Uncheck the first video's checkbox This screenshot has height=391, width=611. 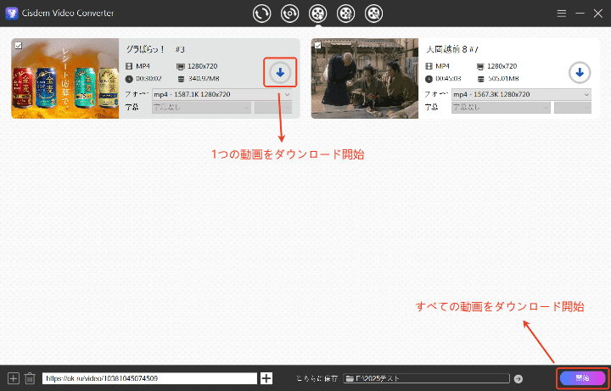point(19,46)
